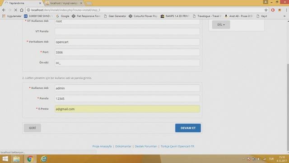
Task: Open the Google bookmark
Action: (x=63, y=16)
